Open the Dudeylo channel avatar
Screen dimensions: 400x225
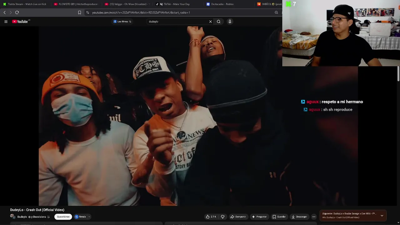coord(12,216)
